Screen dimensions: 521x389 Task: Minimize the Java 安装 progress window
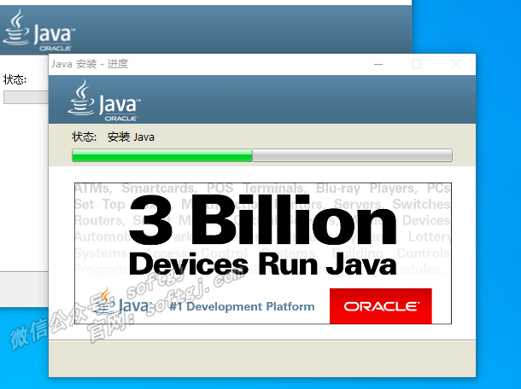tap(378, 64)
